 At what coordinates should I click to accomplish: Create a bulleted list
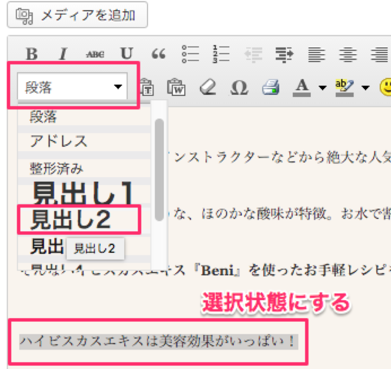(x=190, y=54)
